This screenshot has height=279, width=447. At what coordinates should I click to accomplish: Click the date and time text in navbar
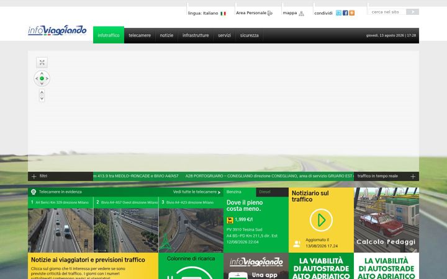click(391, 35)
